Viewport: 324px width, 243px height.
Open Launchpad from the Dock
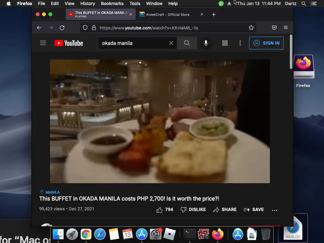click(72, 234)
